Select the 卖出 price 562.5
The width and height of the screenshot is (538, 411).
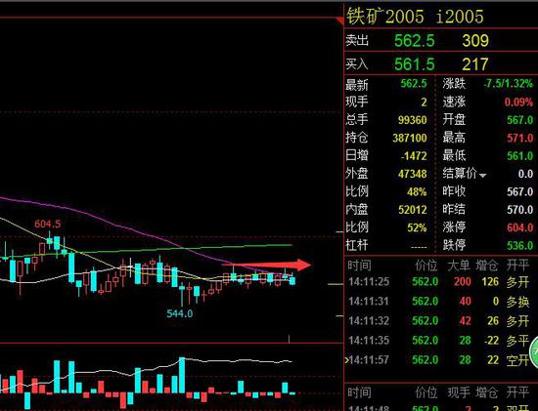click(414, 41)
